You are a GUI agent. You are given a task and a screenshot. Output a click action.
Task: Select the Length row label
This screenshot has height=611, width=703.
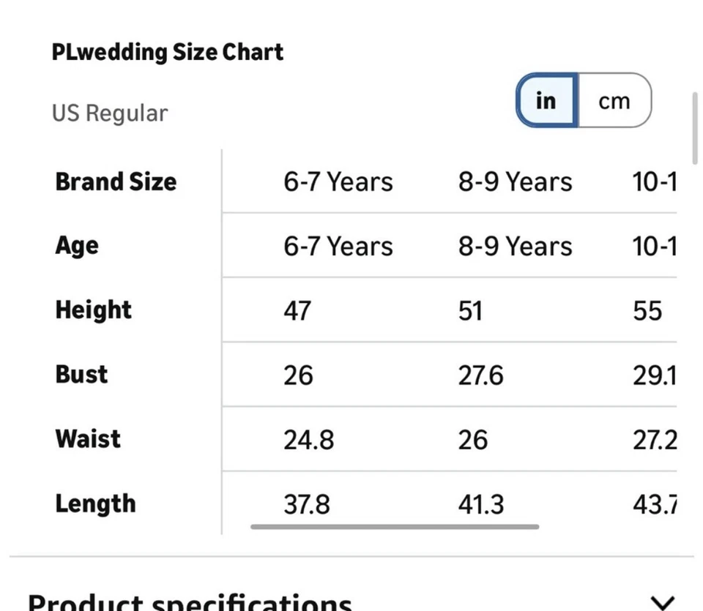click(x=95, y=503)
